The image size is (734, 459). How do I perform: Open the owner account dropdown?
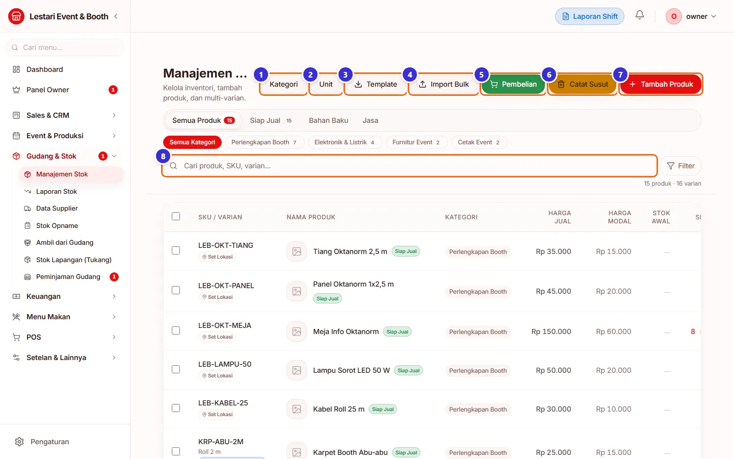pyautogui.click(x=691, y=16)
